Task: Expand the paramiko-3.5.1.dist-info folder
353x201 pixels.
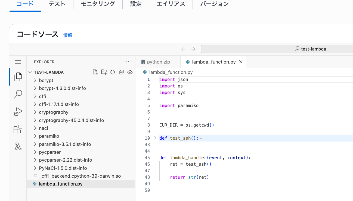Action: point(35,144)
